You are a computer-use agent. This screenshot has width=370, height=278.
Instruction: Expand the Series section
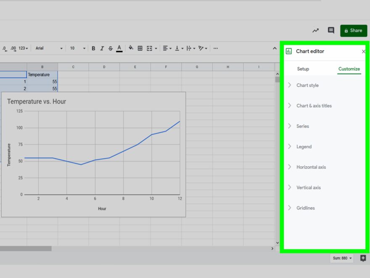tap(304, 126)
